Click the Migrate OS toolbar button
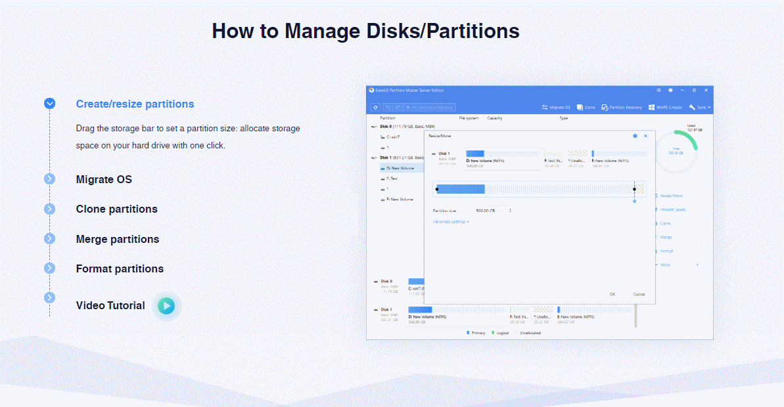The image size is (784, 407). pyautogui.click(x=556, y=108)
